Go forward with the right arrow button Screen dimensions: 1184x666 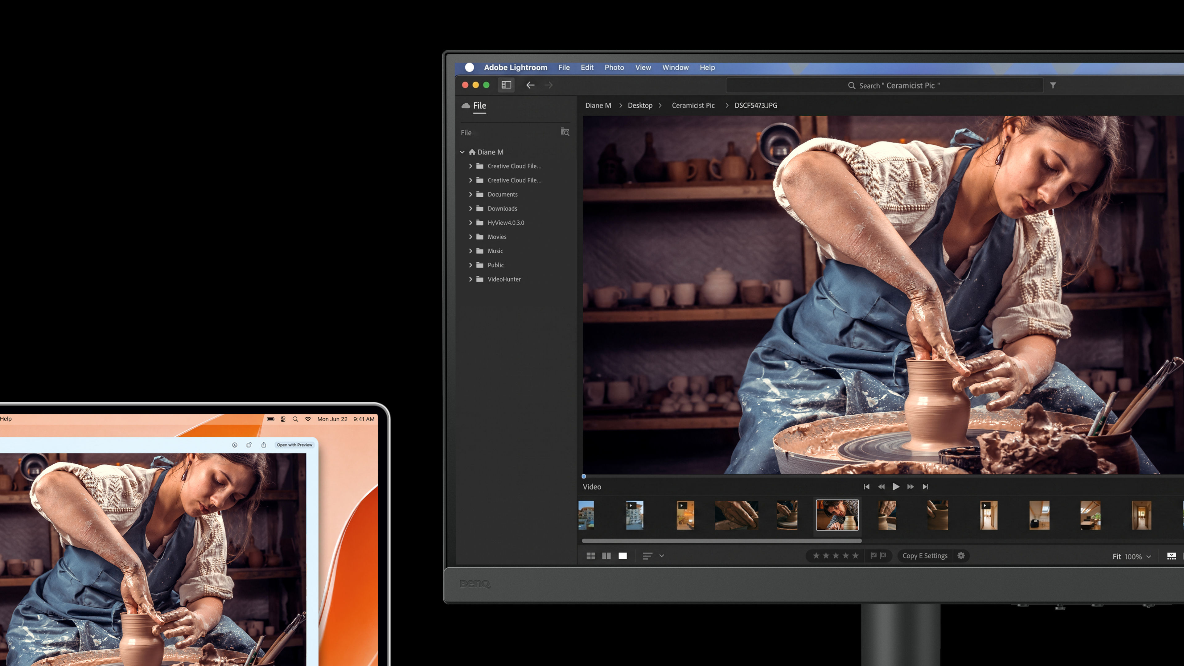(x=549, y=85)
